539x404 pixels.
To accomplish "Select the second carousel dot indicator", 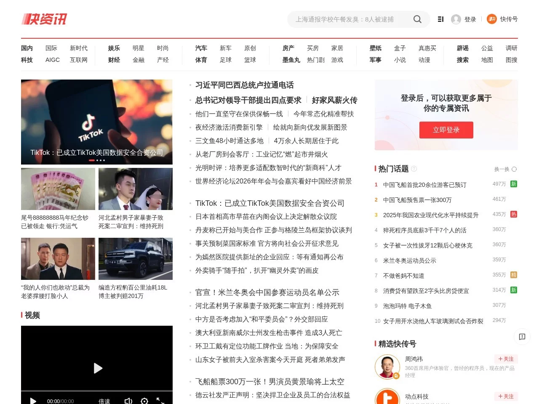I will pyautogui.click(x=96, y=161).
